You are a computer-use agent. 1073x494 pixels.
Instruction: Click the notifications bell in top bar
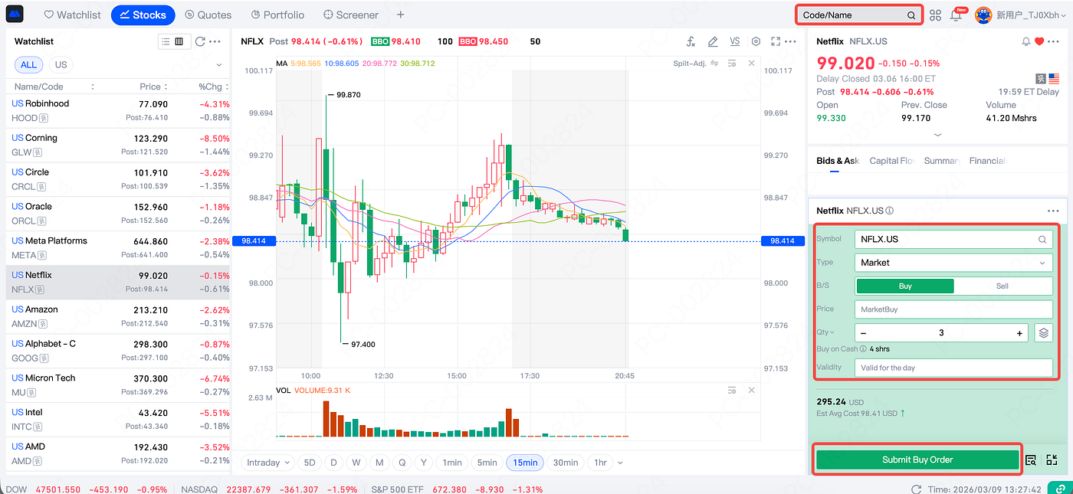pyautogui.click(x=956, y=15)
